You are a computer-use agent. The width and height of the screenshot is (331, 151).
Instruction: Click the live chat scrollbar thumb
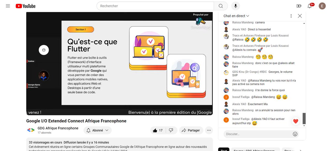pos(304,118)
